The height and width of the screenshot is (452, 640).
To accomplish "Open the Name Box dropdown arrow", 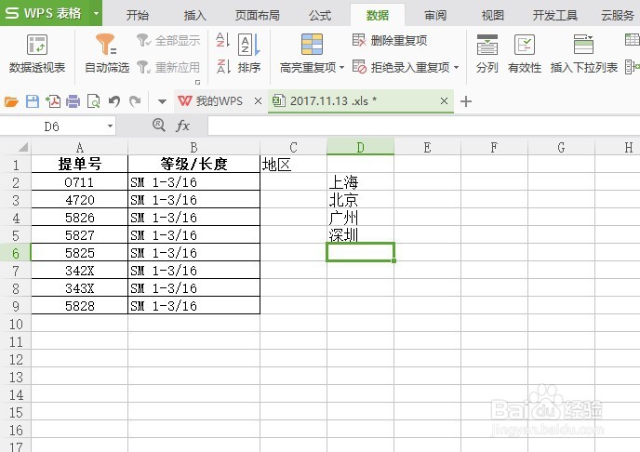I will click(110, 126).
